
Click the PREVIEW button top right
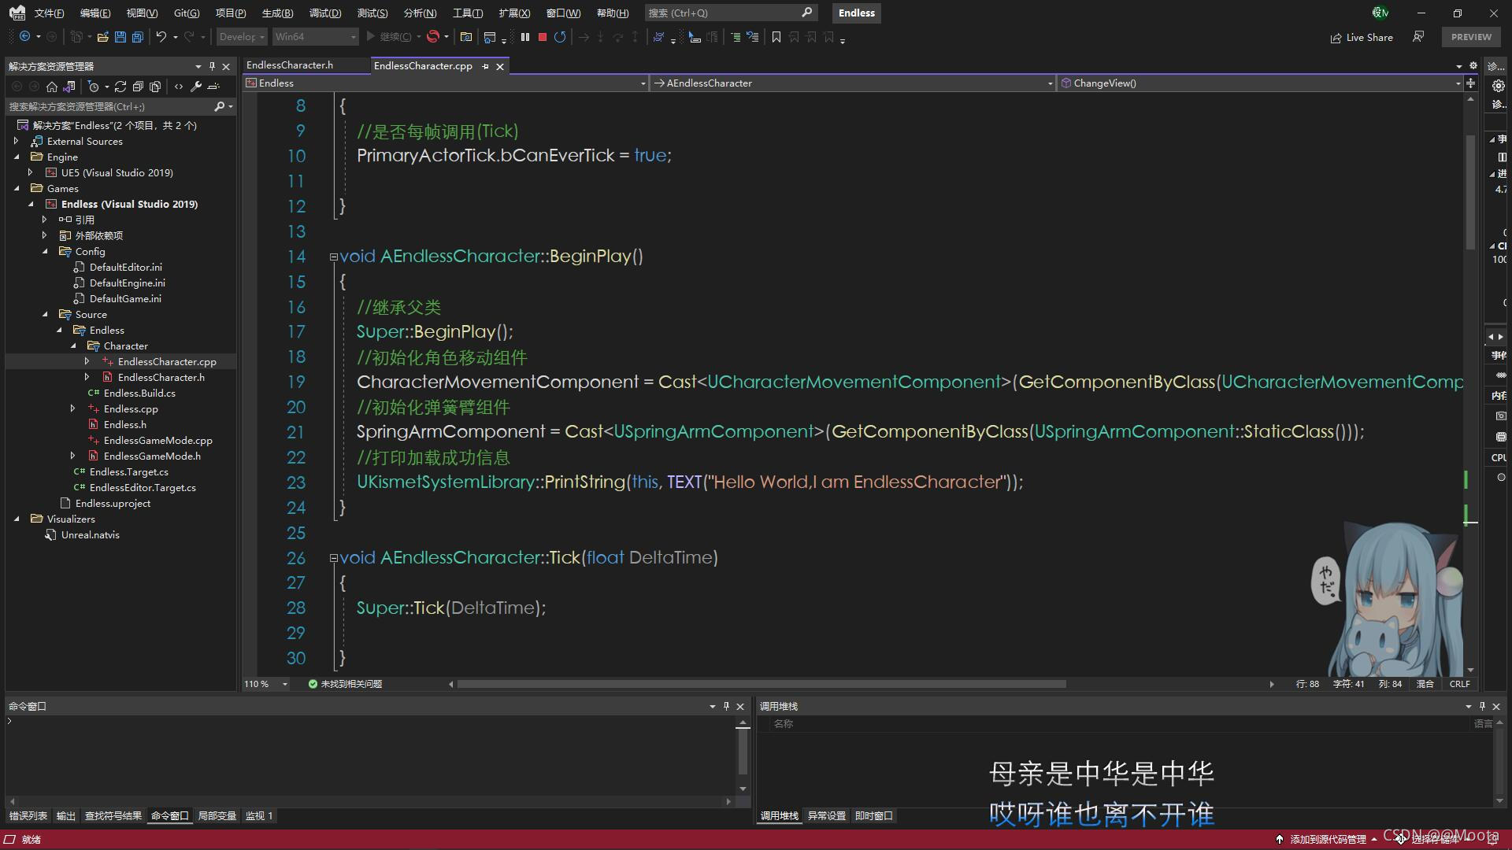[x=1473, y=37]
